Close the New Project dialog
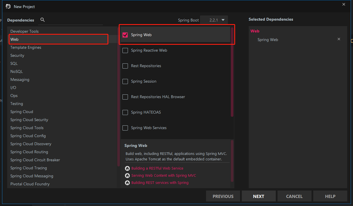The height and width of the screenshot is (206, 353). click(x=343, y=4)
